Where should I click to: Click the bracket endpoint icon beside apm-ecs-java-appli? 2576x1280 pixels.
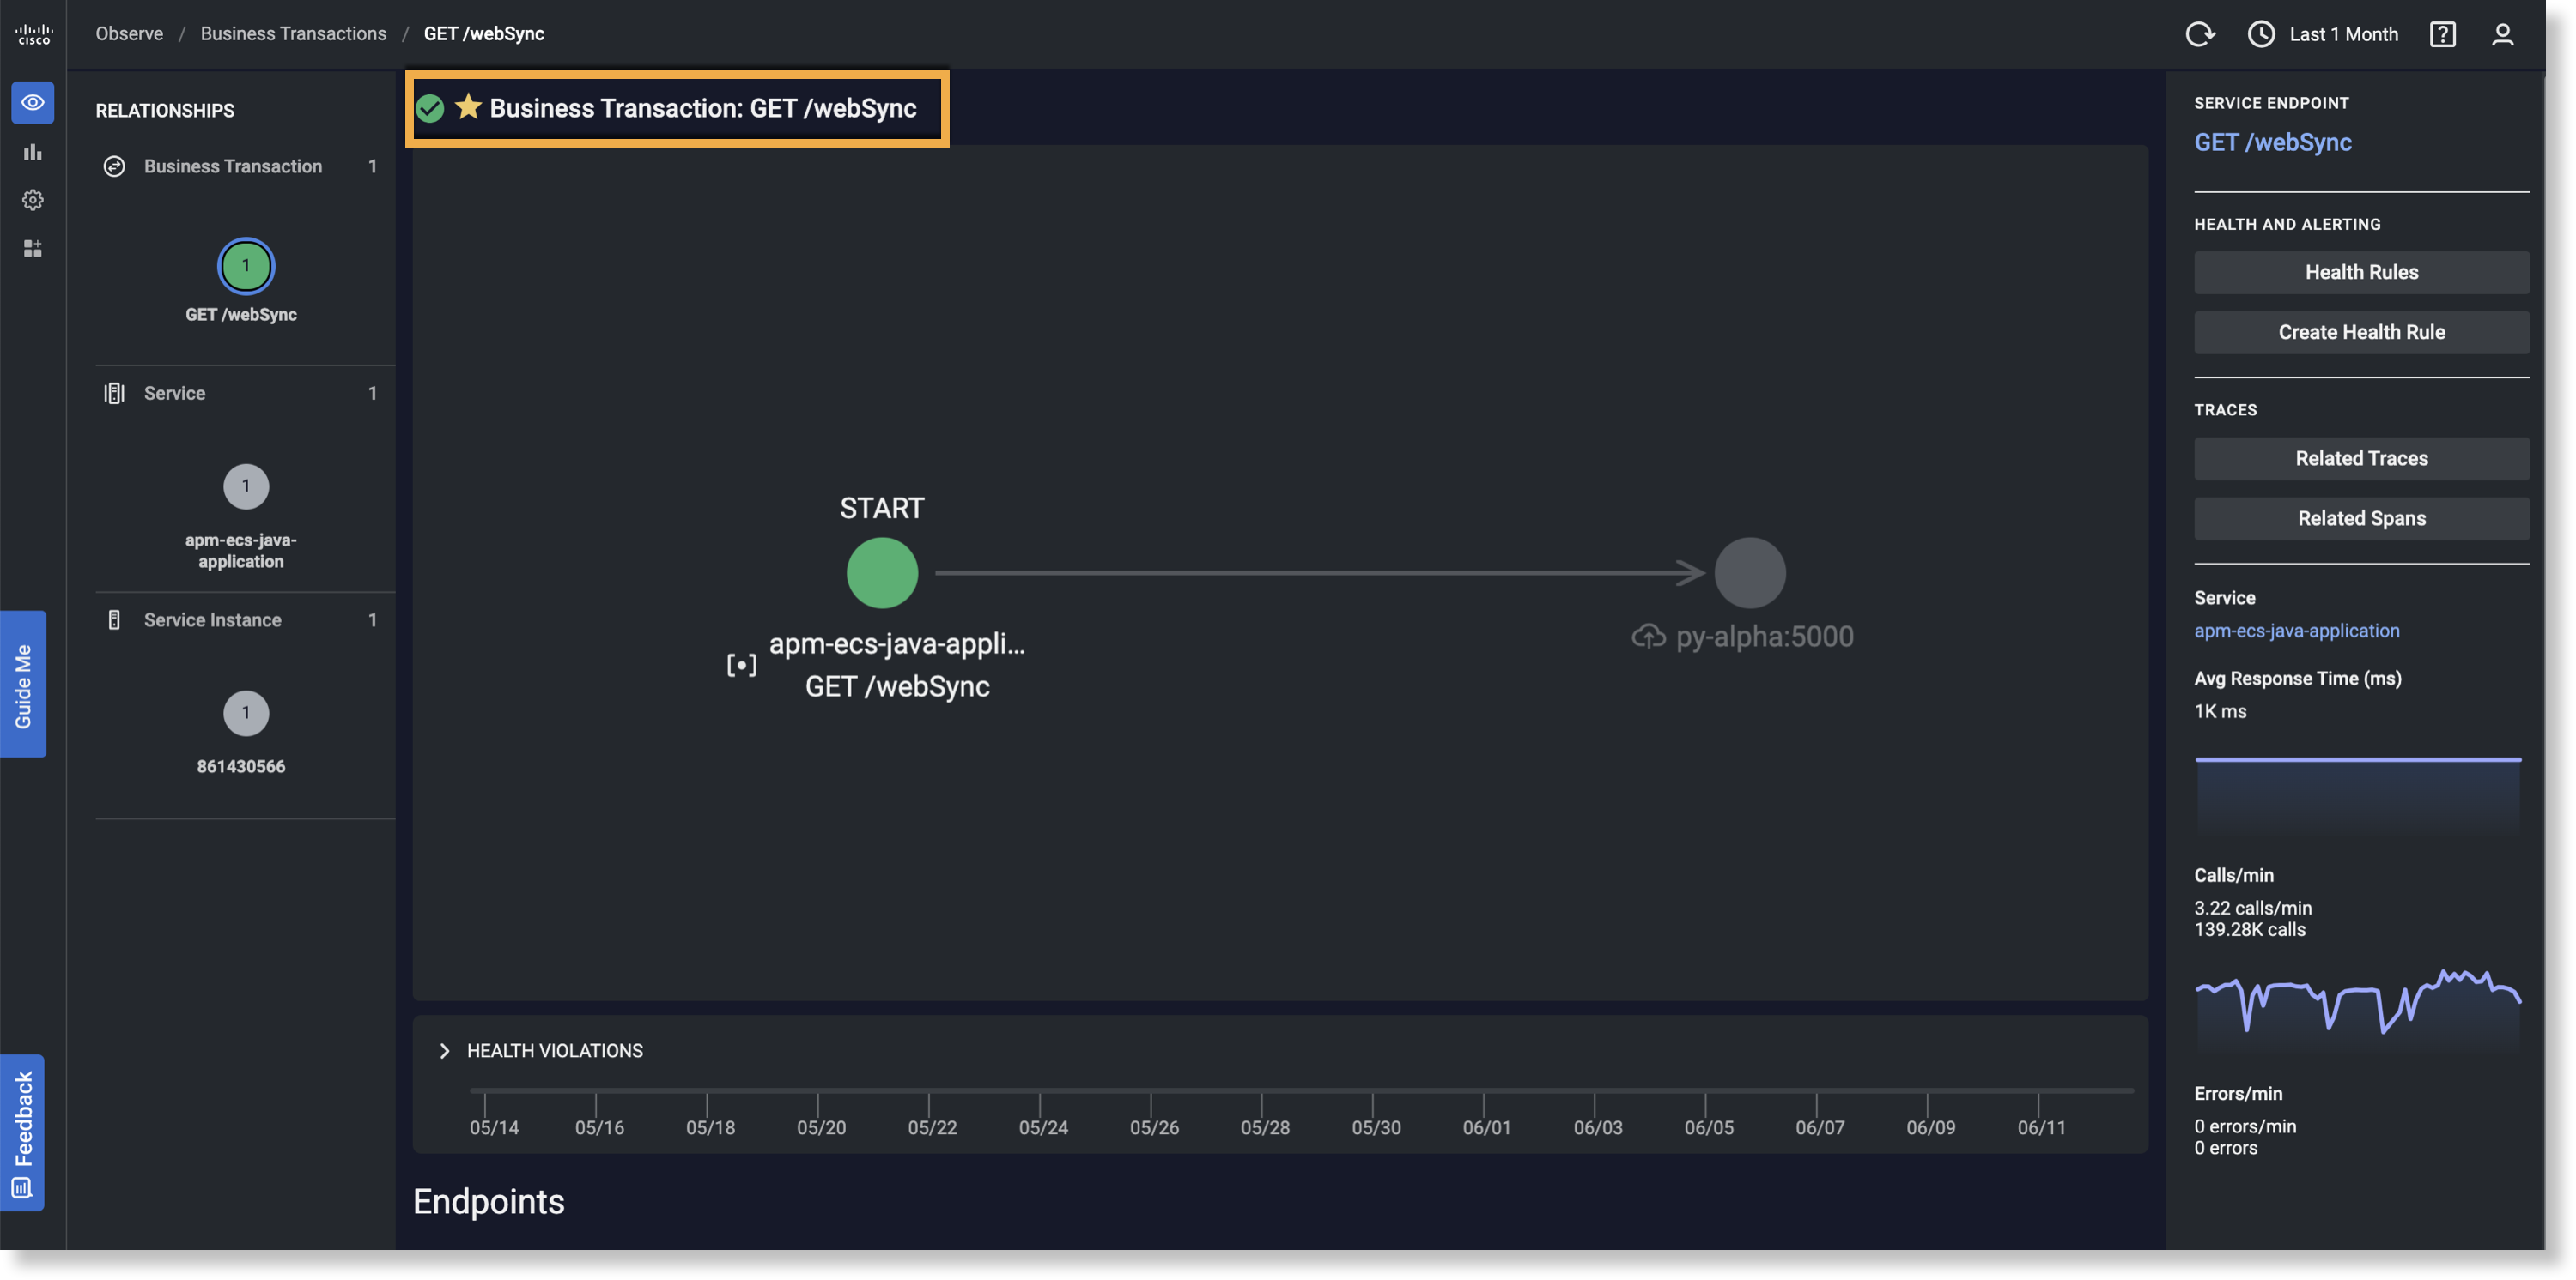click(x=741, y=665)
